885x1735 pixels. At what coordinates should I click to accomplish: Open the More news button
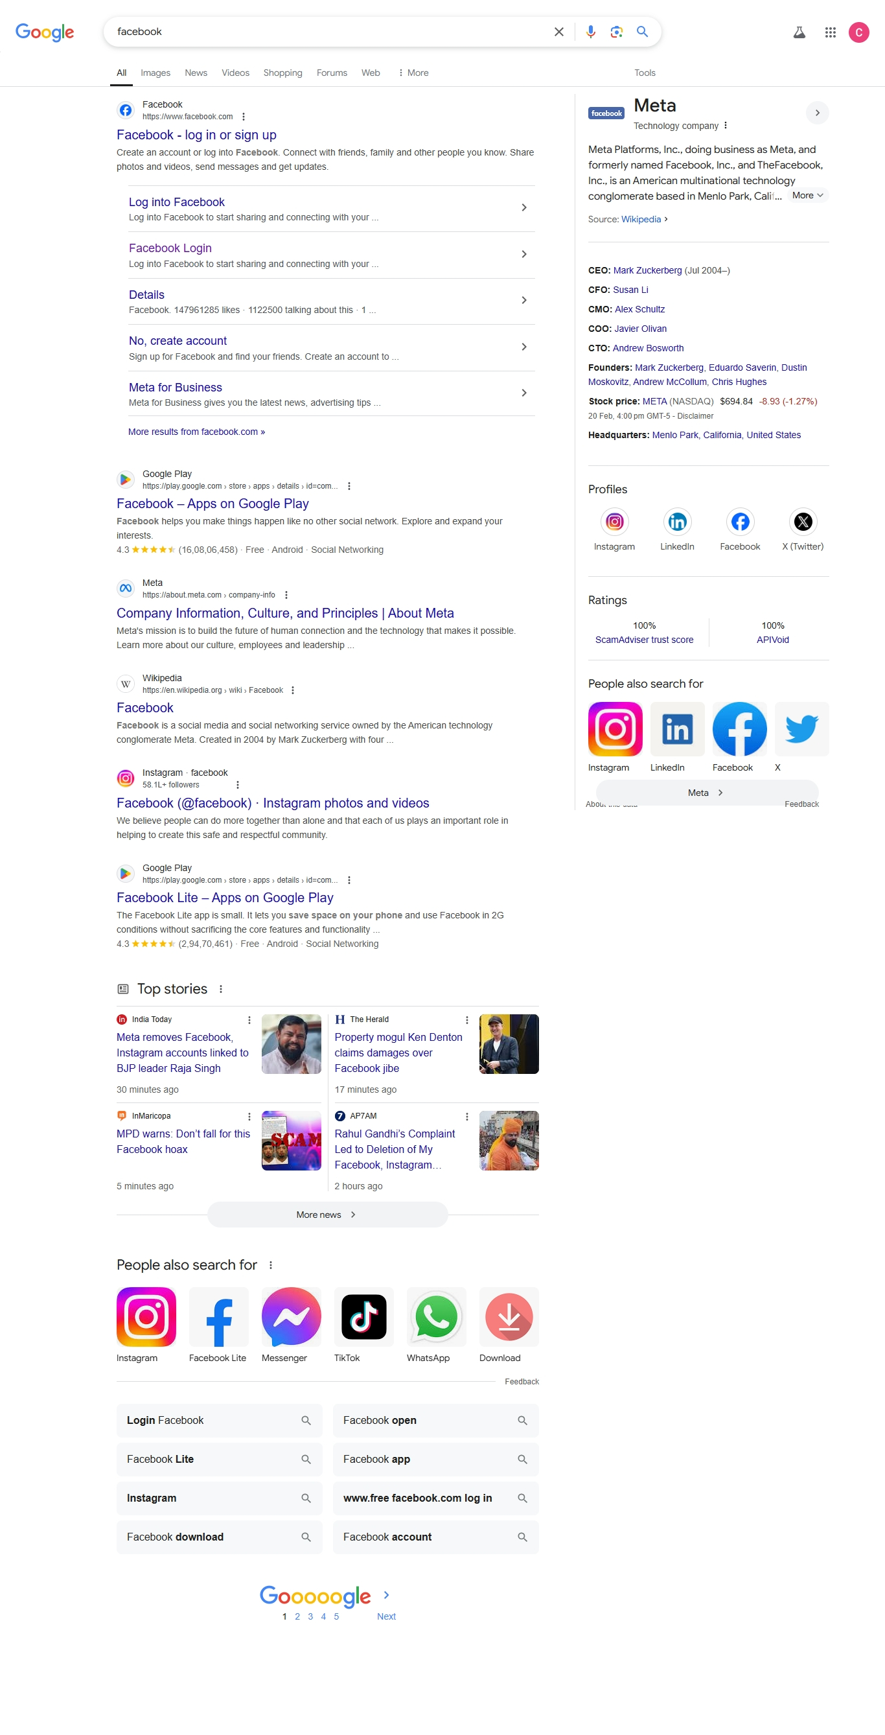[327, 1214]
